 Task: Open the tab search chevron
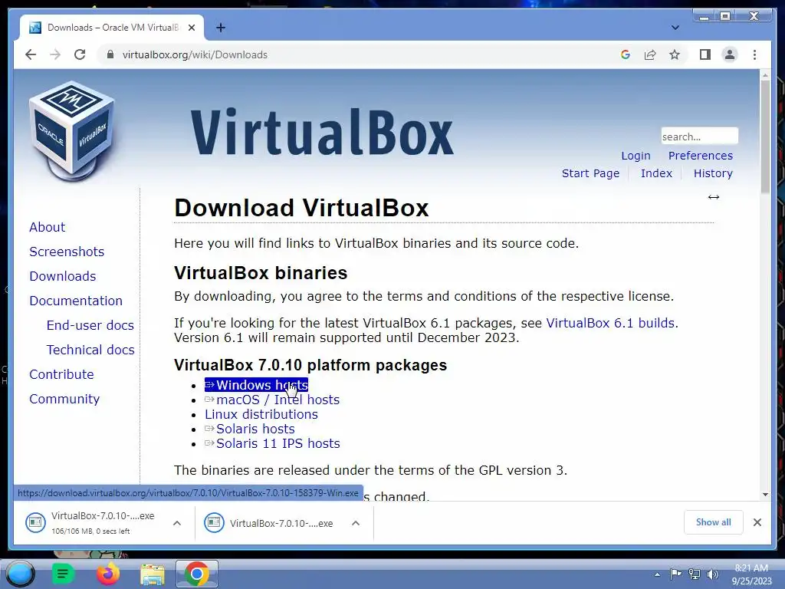(675, 28)
